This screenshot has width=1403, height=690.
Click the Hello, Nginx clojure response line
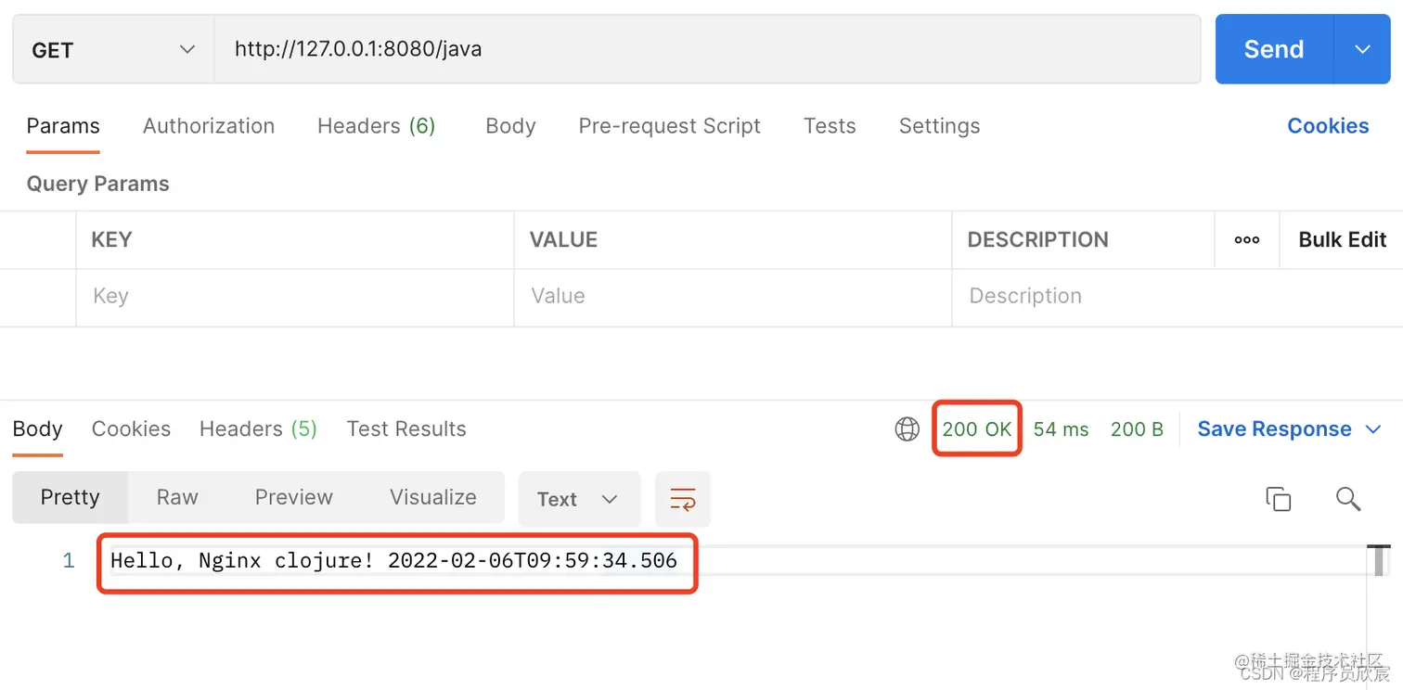click(394, 560)
